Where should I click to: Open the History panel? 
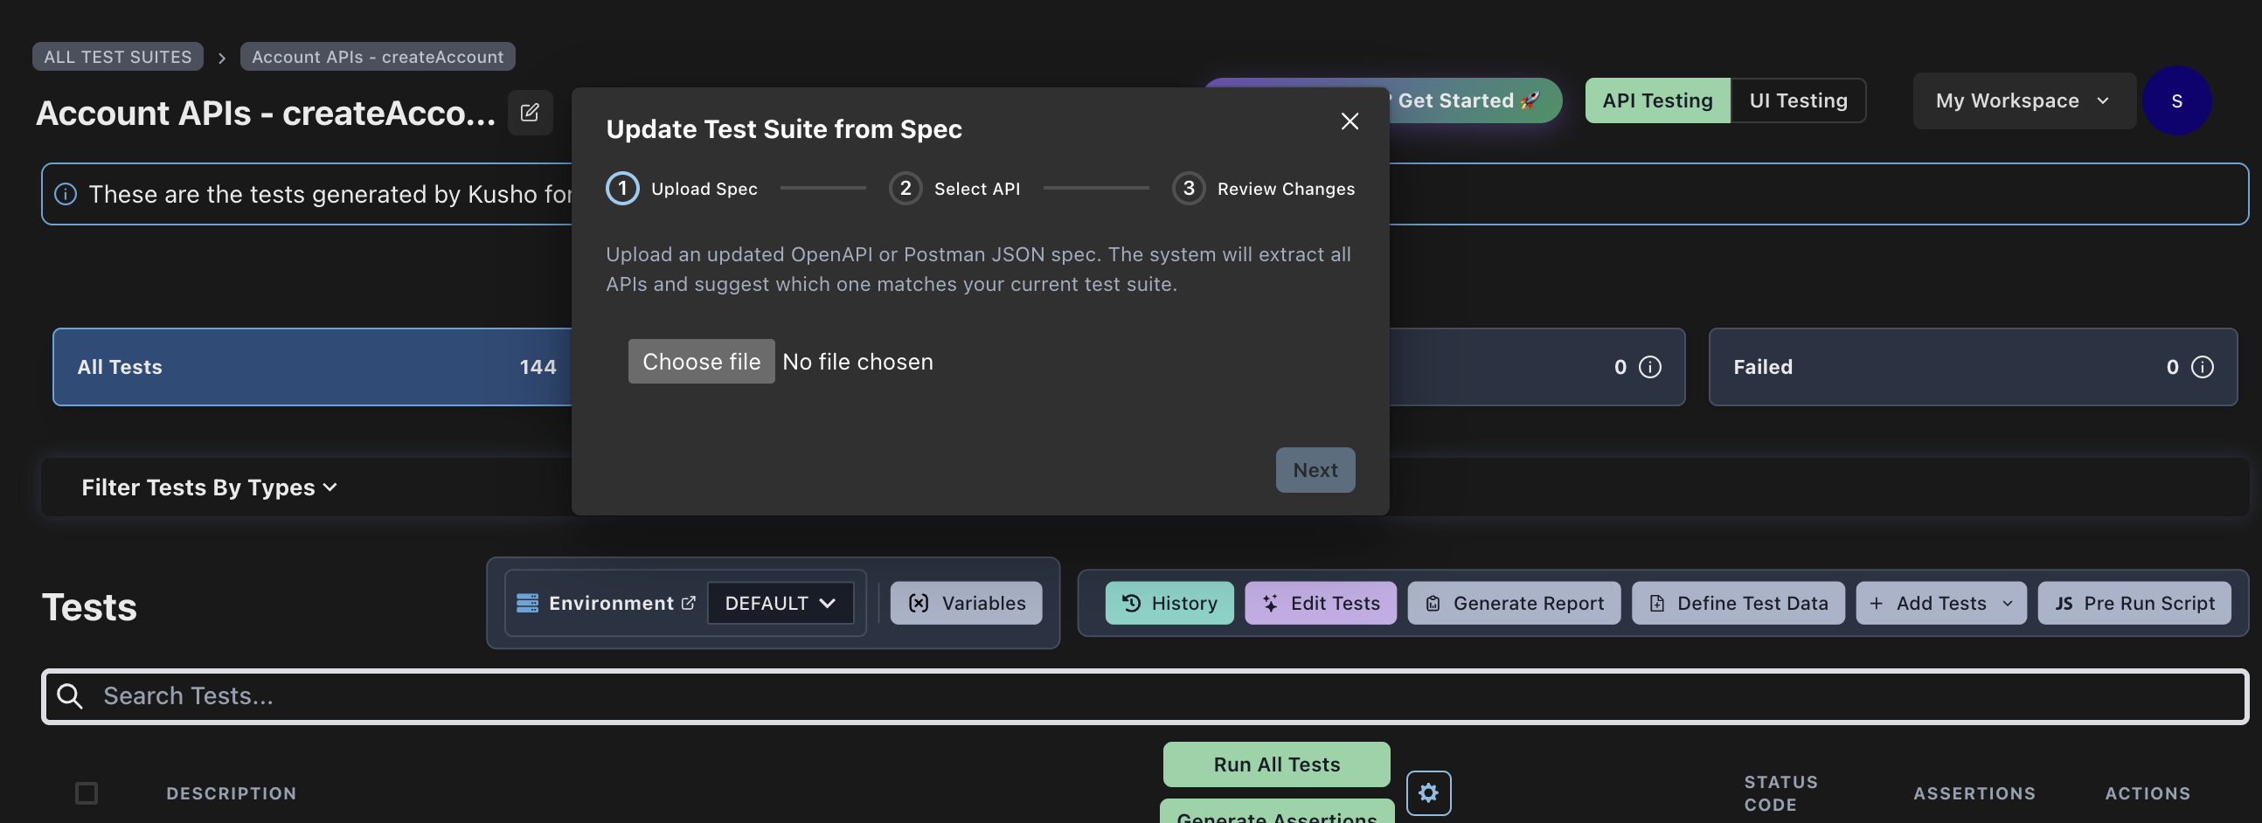pyautogui.click(x=1168, y=603)
